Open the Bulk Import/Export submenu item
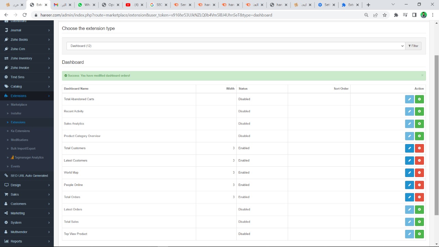The image size is (439, 247). click(x=27, y=149)
